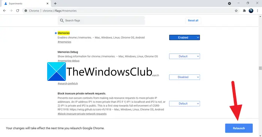Image resolution: width=262 pixels, height=137 pixels.
Task: Go back using the browser back arrow
Action: click(x=4, y=11)
